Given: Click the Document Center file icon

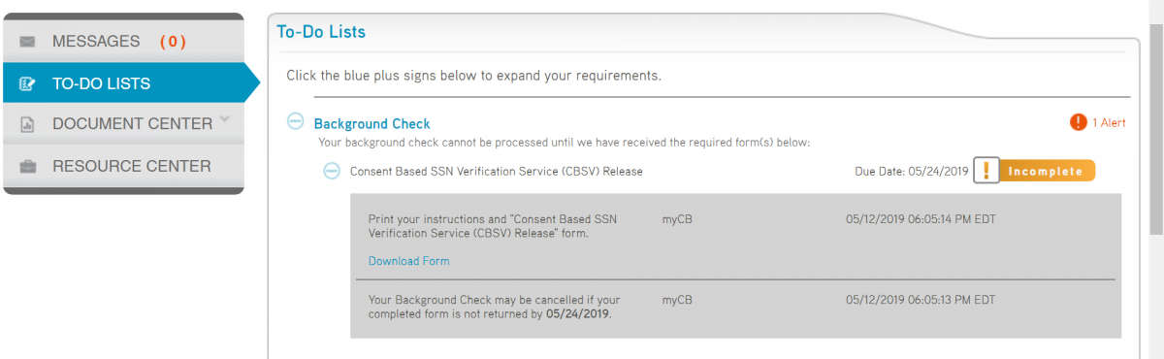Looking at the screenshot, I should pyautogui.click(x=27, y=124).
